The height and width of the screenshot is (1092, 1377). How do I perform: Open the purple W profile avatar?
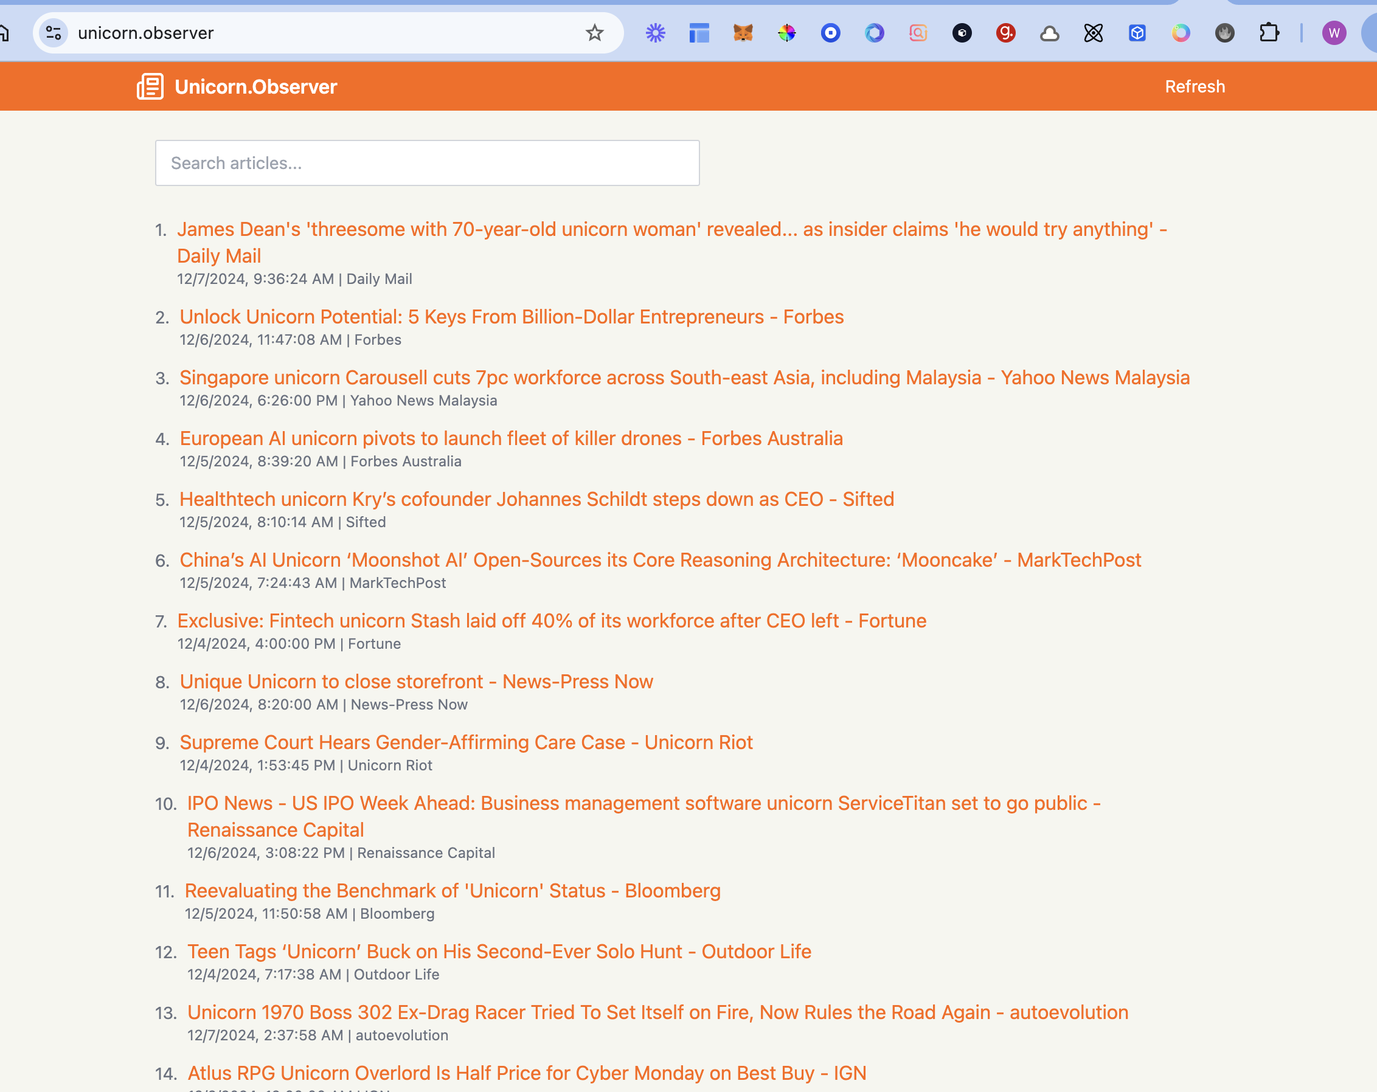[1334, 33]
